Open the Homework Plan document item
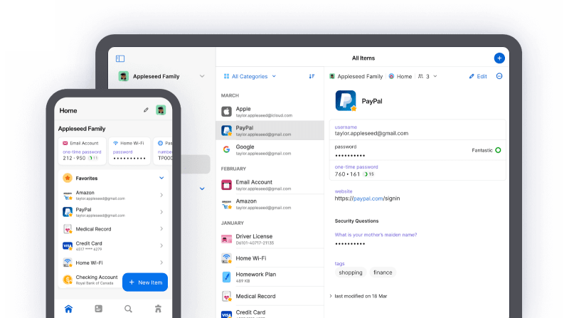 coord(270,277)
